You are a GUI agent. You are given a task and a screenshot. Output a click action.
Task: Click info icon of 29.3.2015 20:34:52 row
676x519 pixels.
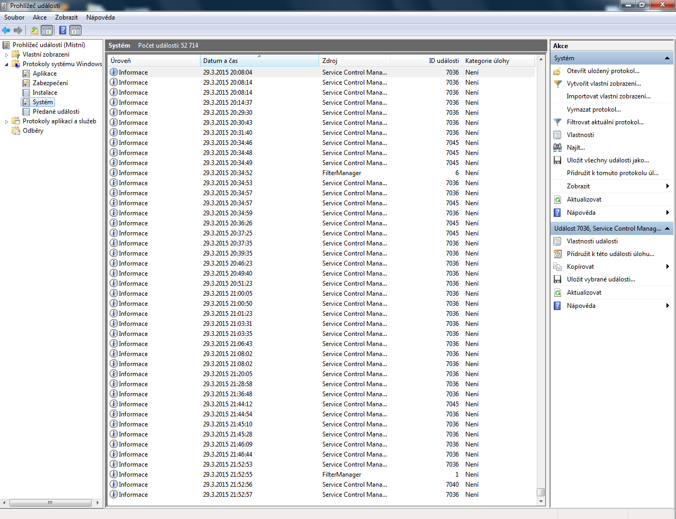coord(114,173)
